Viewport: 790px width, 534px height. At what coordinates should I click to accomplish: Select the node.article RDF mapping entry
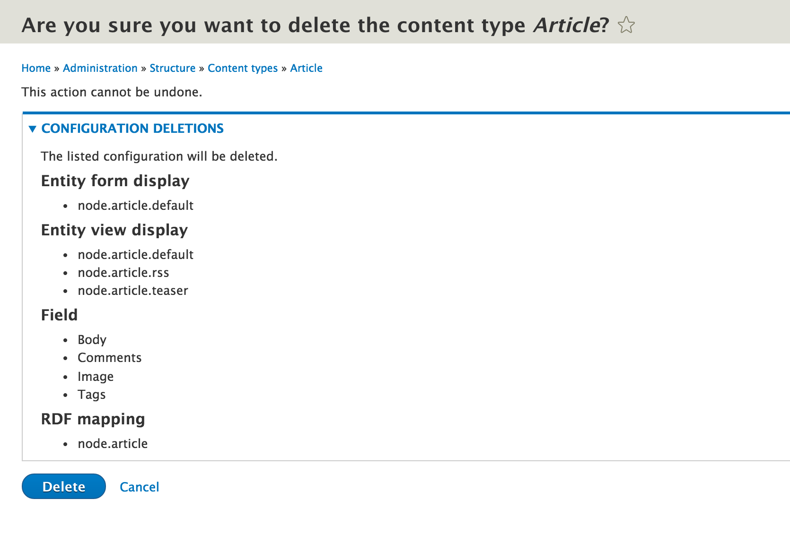[x=113, y=443]
